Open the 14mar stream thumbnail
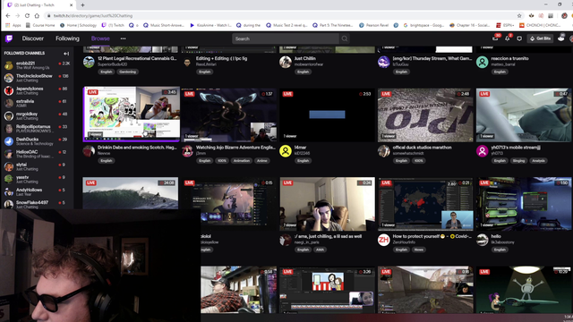This screenshot has height=322, width=573. click(328, 115)
